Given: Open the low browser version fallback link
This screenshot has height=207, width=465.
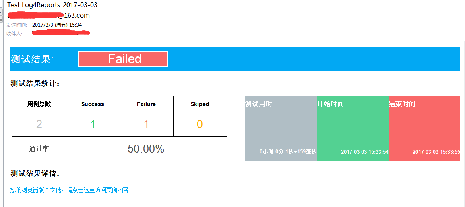Looking at the screenshot, I should pyautogui.click(x=69, y=190).
